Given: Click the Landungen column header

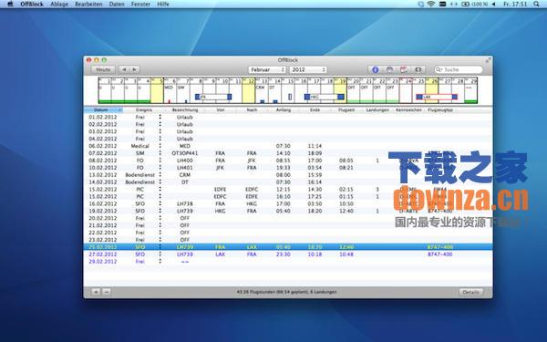Looking at the screenshot, I should click(x=377, y=110).
